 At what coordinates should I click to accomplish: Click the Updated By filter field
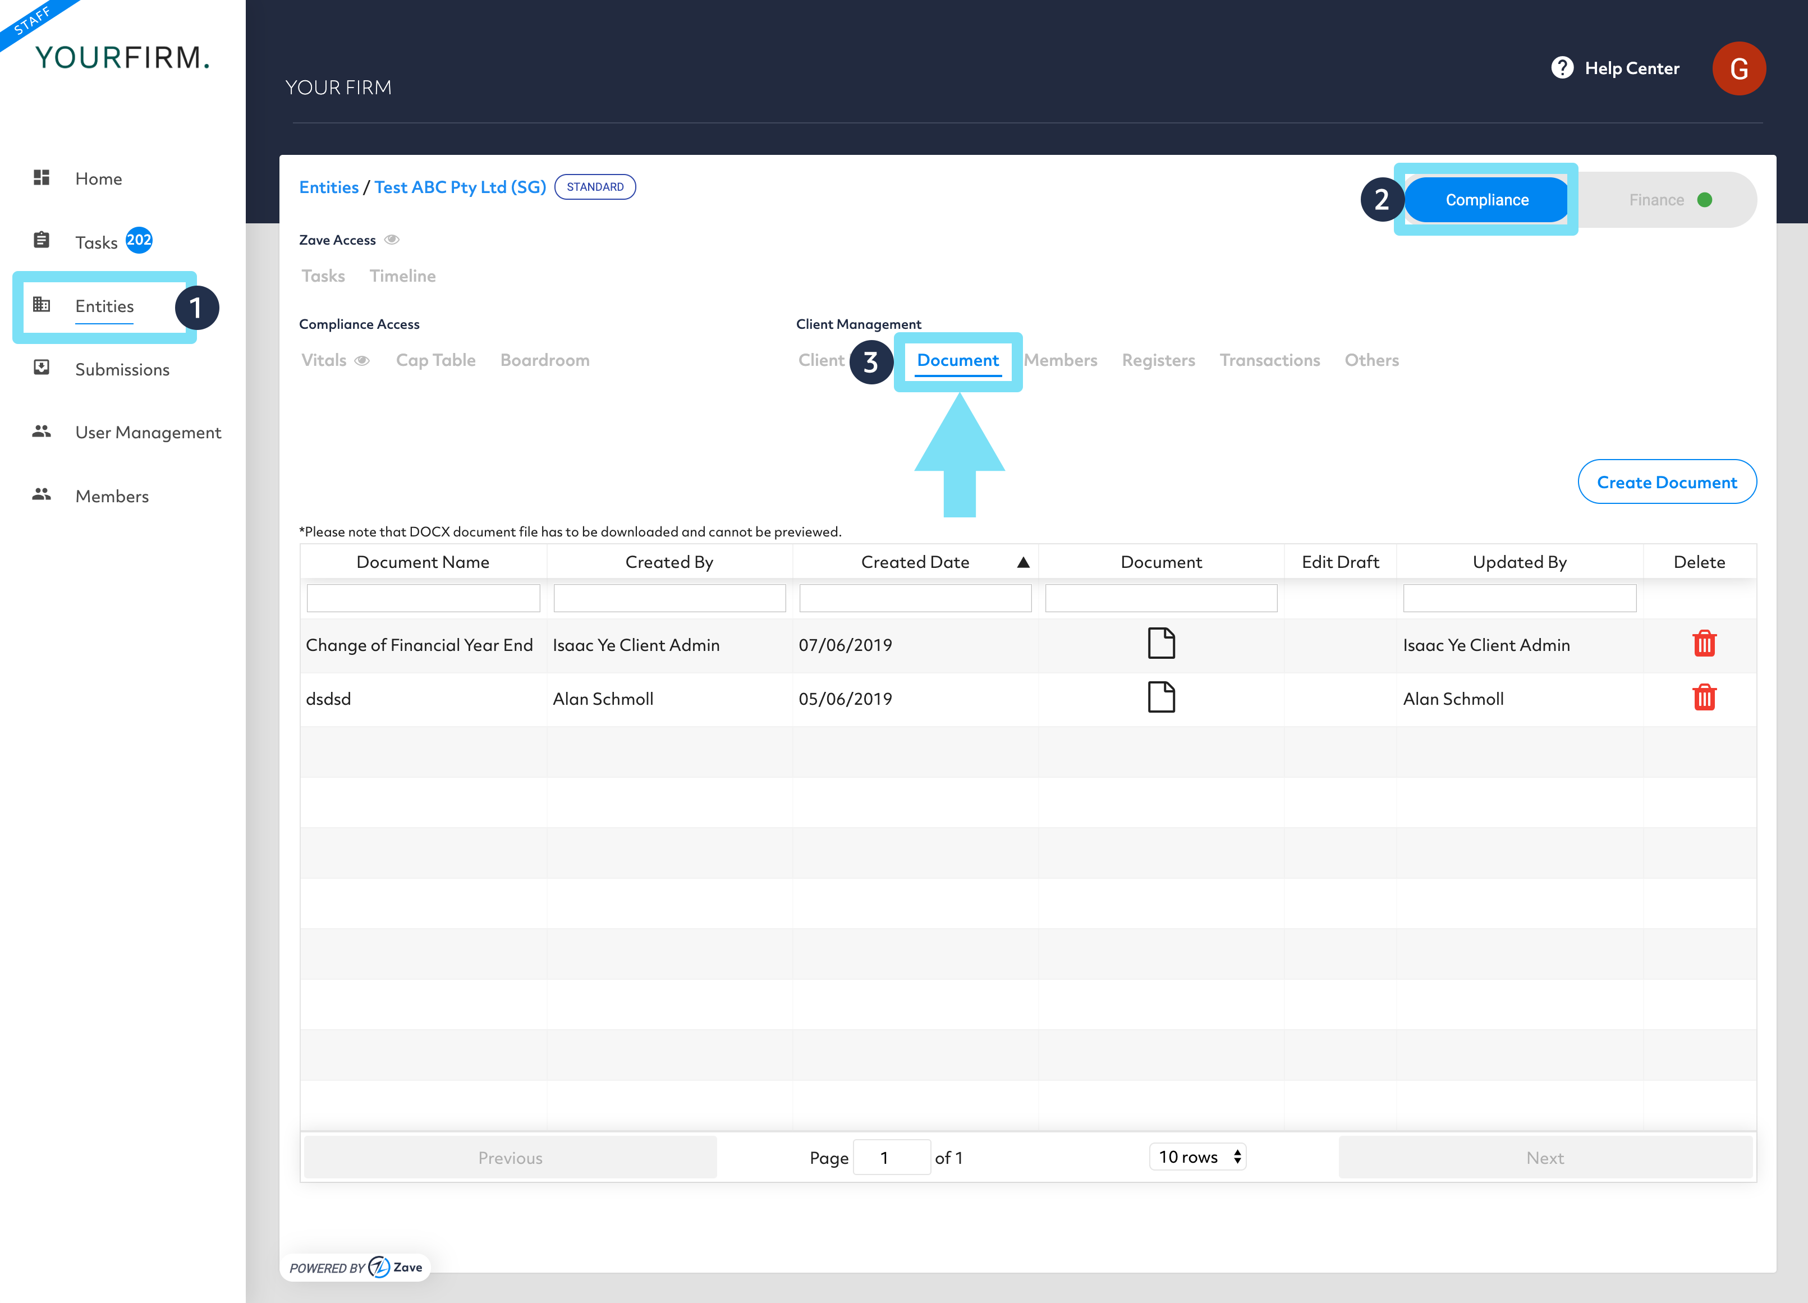[x=1520, y=598]
